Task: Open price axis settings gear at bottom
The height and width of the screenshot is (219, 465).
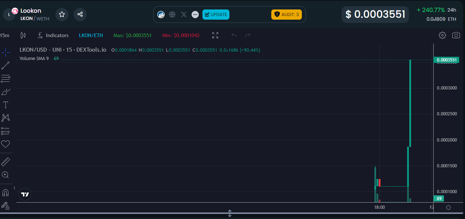Action: click(448, 208)
